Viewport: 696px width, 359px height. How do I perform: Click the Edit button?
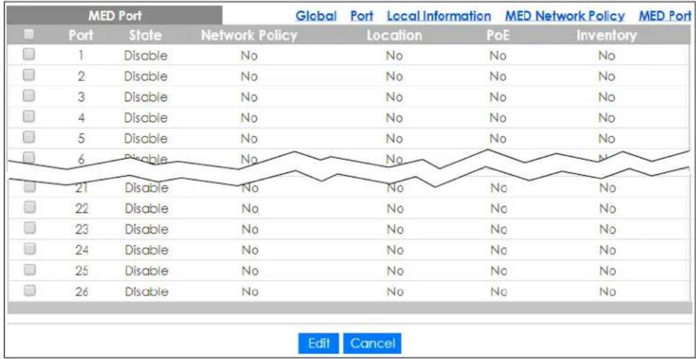point(318,343)
